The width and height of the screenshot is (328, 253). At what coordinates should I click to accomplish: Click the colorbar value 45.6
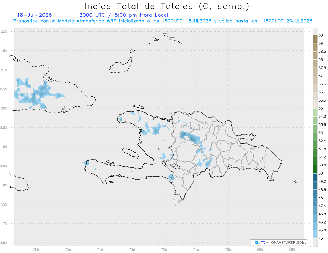[322, 230]
